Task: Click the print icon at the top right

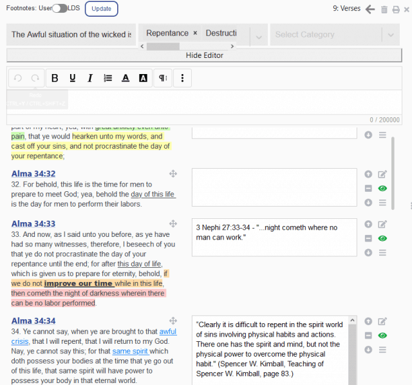Action: tap(396, 9)
